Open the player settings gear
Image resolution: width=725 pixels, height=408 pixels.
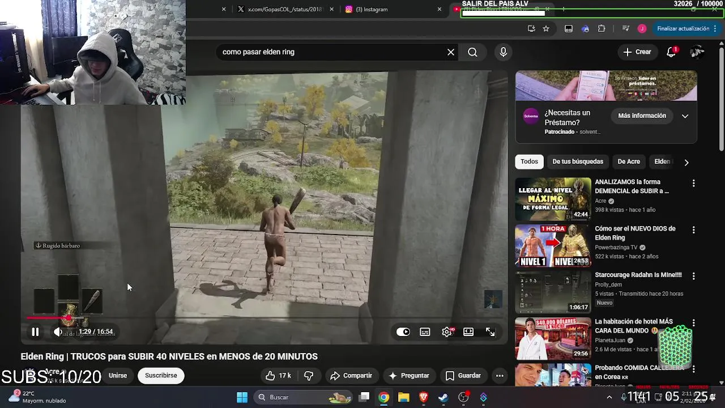click(x=447, y=332)
